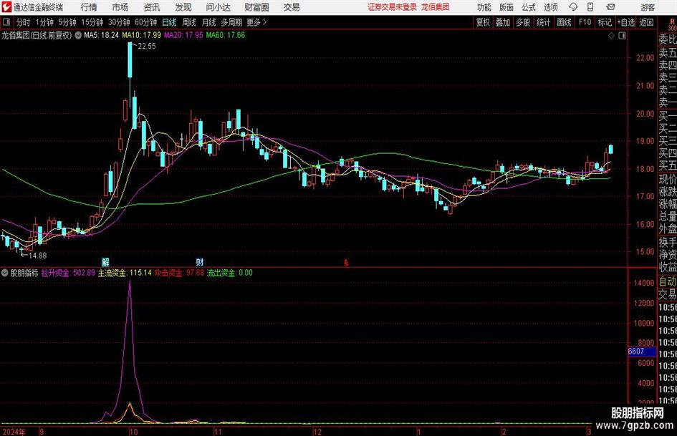Click the 游客 user account label
The height and width of the screenshot is (436, 677).
pyautogui.click(x=648, y=7)
